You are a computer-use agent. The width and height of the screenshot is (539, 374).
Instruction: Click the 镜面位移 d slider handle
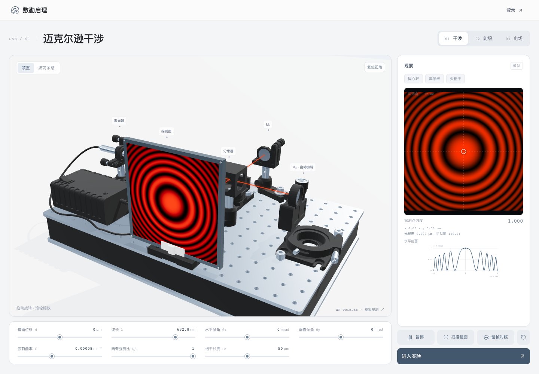[x=60, y=337]
